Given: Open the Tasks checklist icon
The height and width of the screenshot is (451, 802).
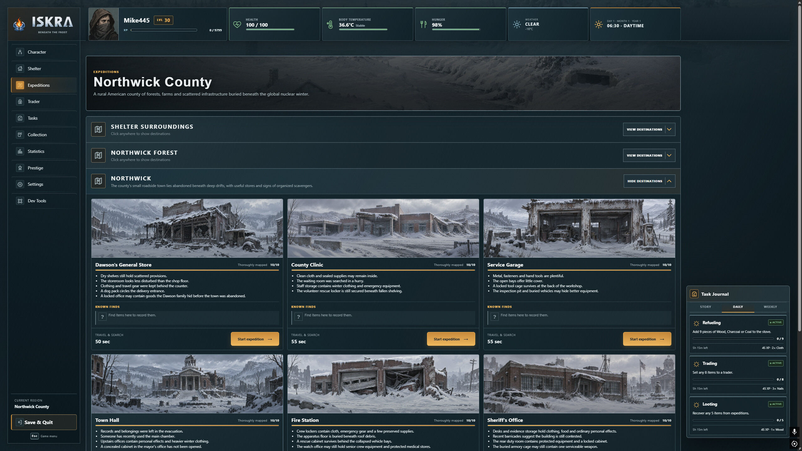Looking at the screenshot, I should (x=20, y=118).
